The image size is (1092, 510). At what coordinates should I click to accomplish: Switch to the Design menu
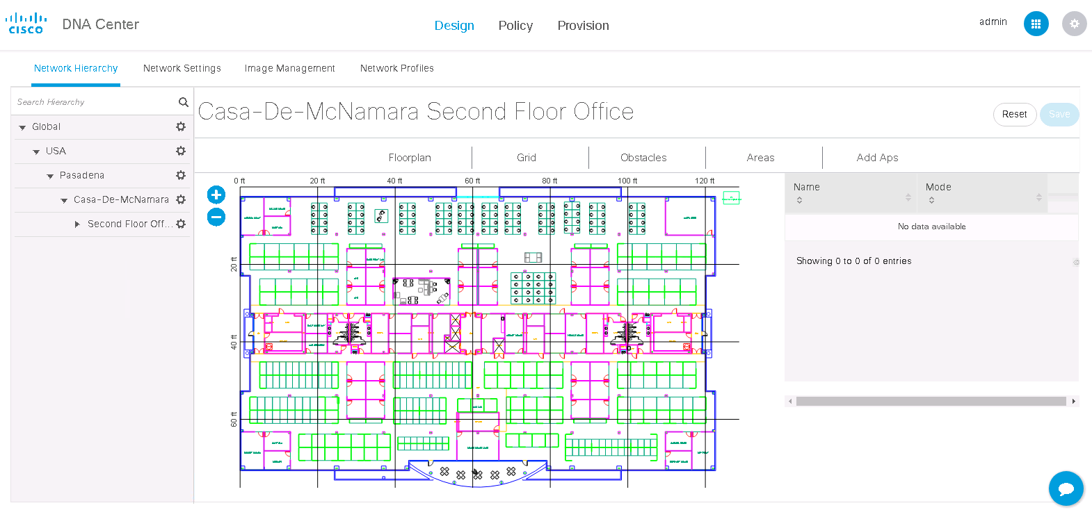click(x=454, y=26)
